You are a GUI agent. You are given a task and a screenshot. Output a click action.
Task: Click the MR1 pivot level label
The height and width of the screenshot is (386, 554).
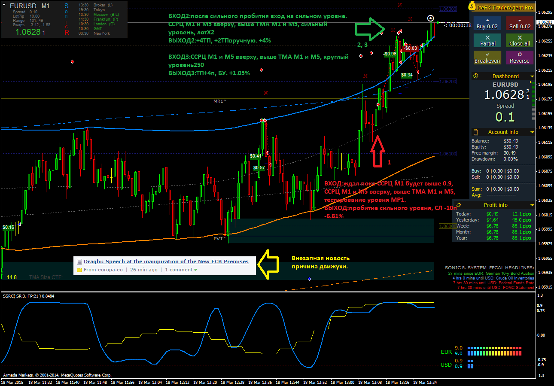220,101
